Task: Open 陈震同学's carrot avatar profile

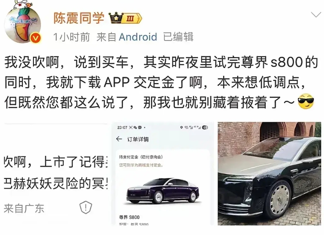Action: coord(22,24)
